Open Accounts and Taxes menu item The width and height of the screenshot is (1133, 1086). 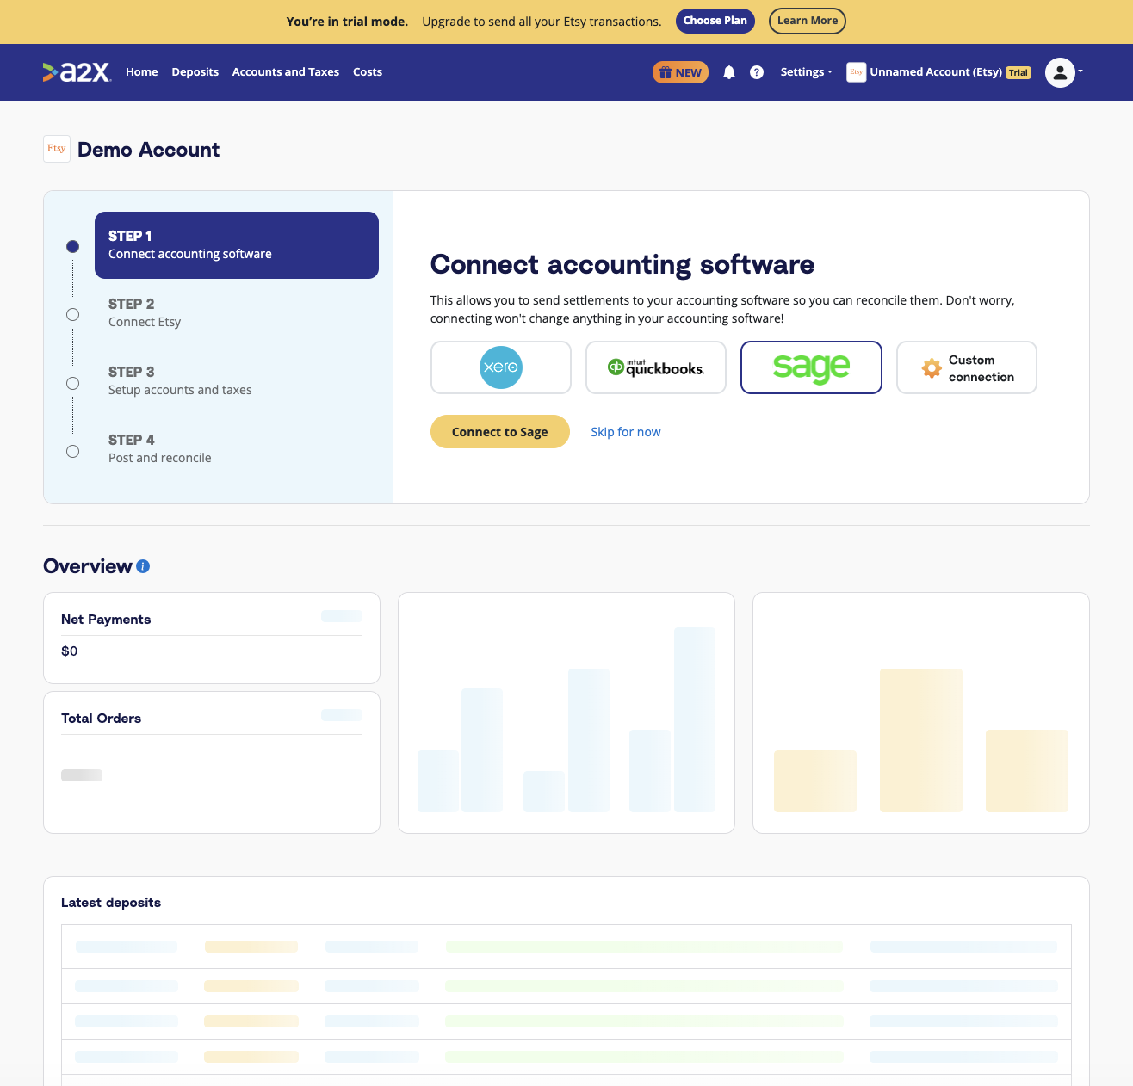point(286,72)
